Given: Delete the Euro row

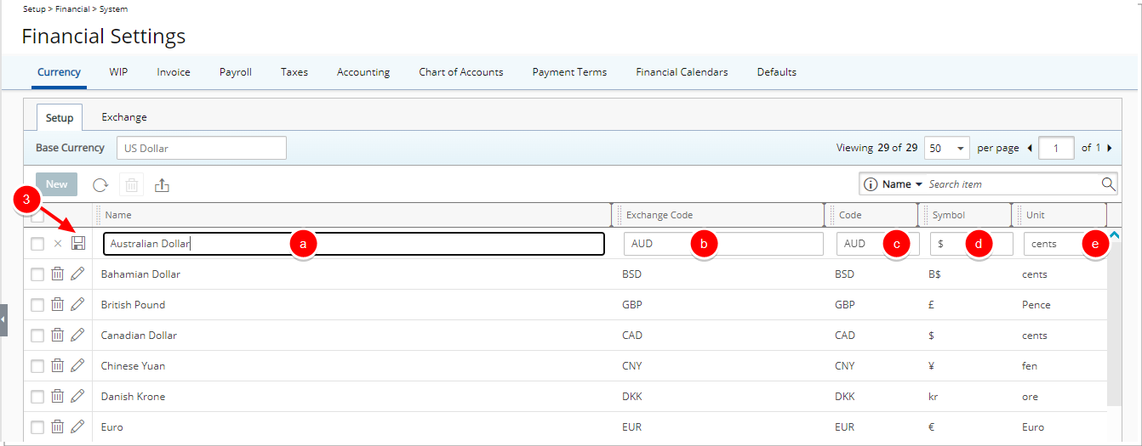Looking at the screenshot, I should point(57,427).
